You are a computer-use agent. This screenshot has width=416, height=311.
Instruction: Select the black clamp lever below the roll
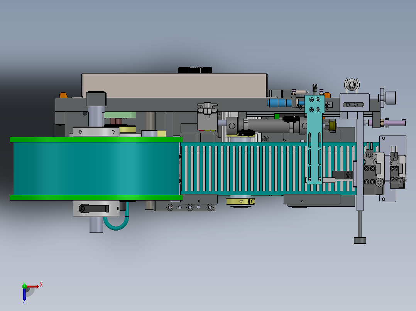(94, 209)
